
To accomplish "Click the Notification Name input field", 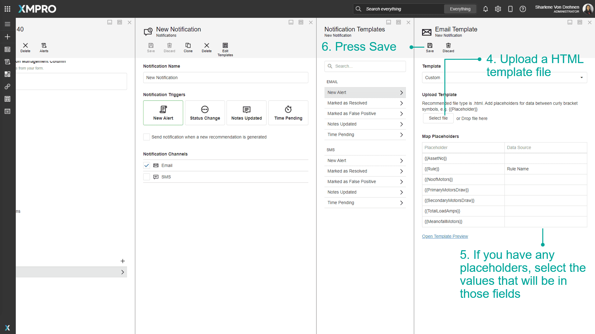I will click(225, 78).
